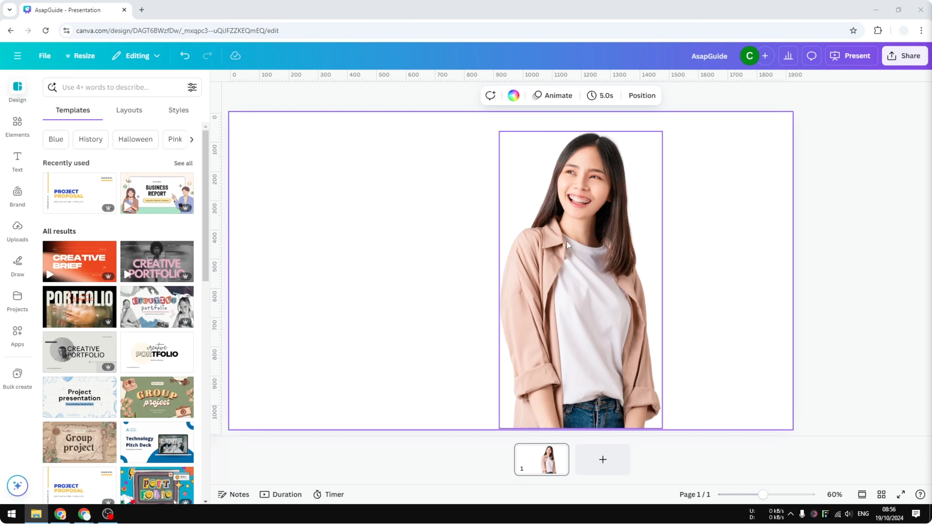Open the color wheel picker above canvas
This screenshot has height=524, width=932.
pyautogui.click(x=513, y=95)
